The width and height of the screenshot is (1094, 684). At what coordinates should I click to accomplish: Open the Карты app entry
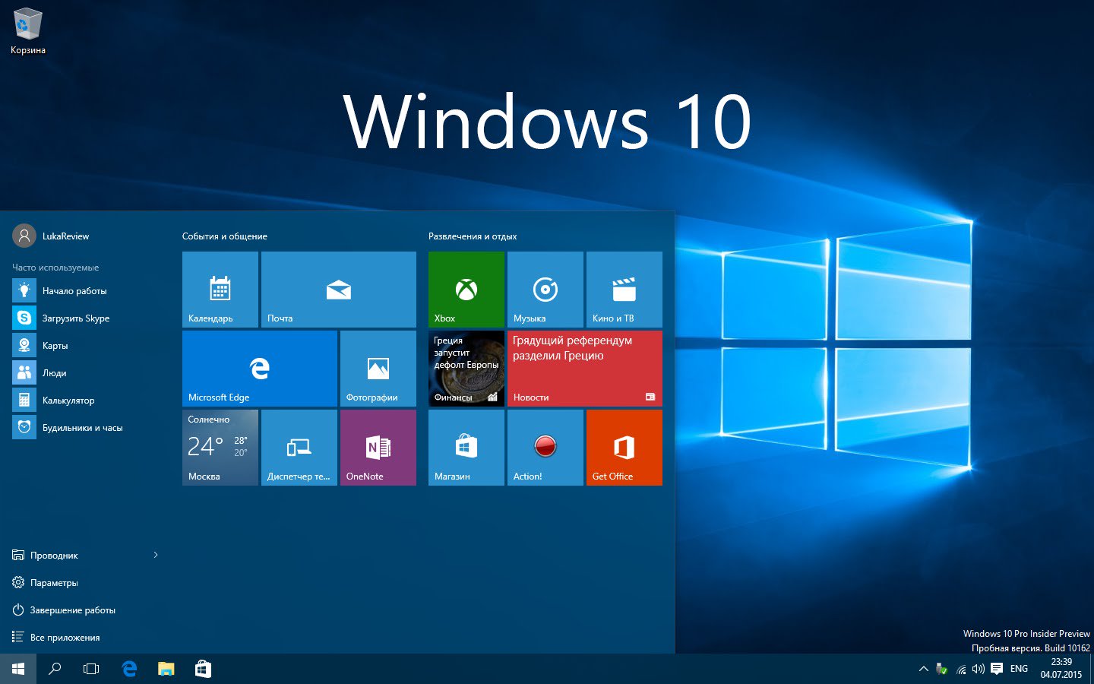point(84,345)
